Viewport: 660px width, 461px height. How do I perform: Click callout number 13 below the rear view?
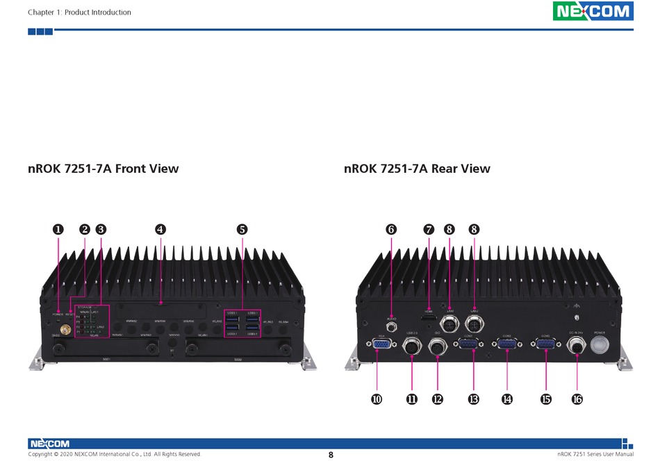click(x=474, y=399)
